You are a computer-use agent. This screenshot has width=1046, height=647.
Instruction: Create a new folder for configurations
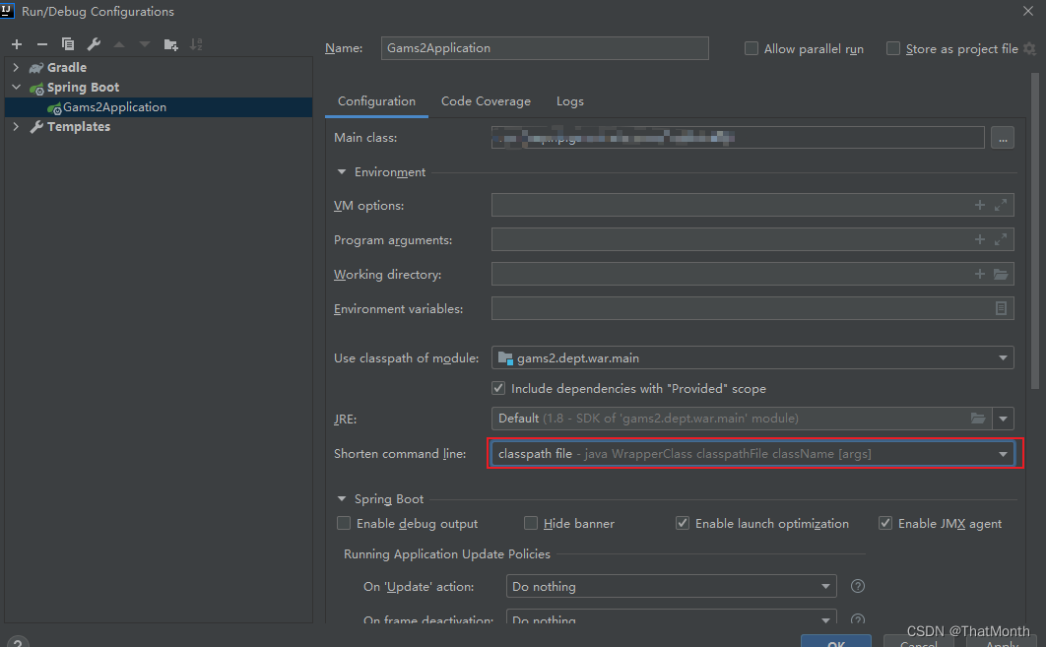point(170,44)
